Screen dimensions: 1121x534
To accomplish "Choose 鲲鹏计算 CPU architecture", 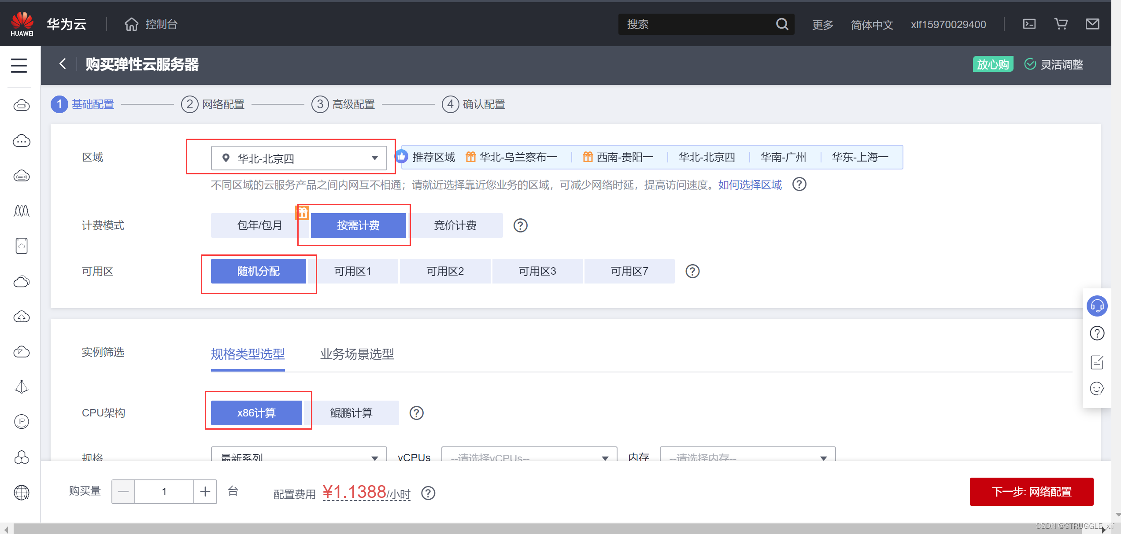I will coord(351,413).
